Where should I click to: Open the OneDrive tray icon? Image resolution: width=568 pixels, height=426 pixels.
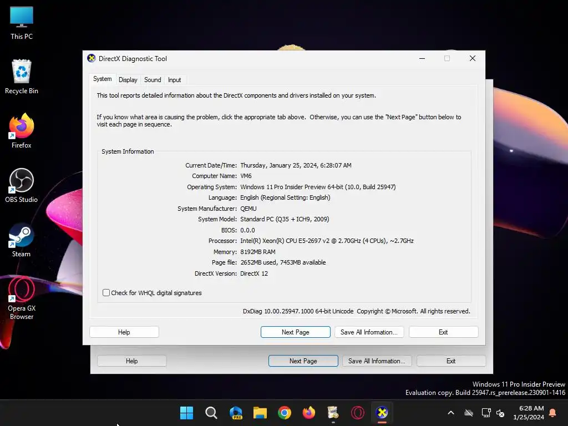[469, 413]
